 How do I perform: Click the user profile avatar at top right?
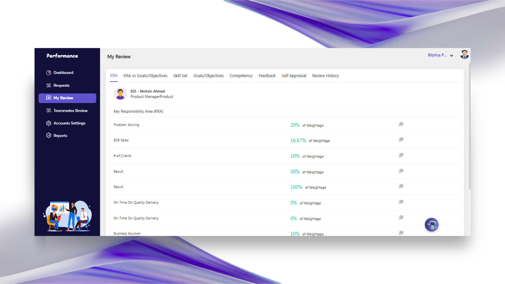click(x=464, y=54)
